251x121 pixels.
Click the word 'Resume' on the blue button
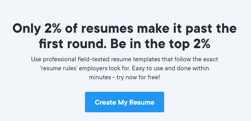tap(142, 102)
